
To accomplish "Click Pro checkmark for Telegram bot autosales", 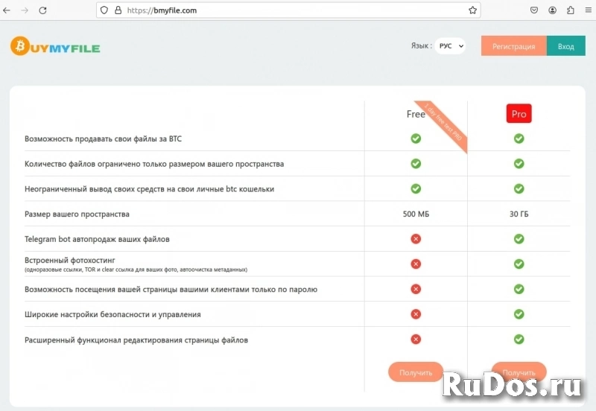I will coord(519,239).
